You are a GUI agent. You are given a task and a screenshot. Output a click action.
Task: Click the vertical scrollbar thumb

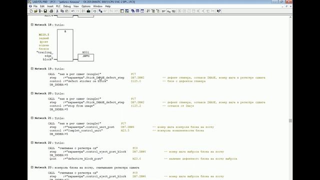[x=290, y=120]
